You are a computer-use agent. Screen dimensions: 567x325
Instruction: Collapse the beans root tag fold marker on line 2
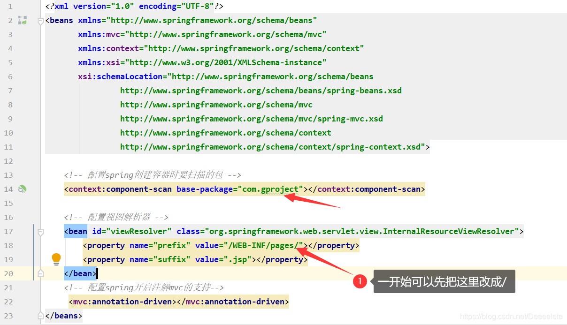41,21
